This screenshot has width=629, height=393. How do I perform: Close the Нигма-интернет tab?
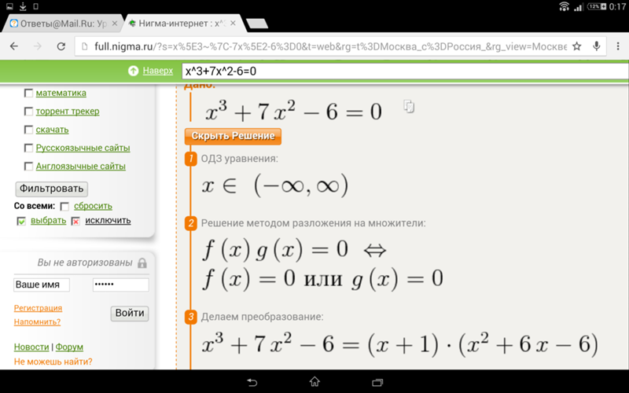[233, 24]
